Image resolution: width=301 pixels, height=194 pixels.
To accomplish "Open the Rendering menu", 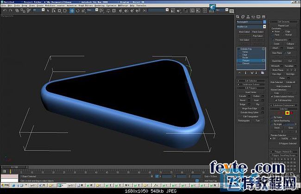I will (x=100, y=6).
